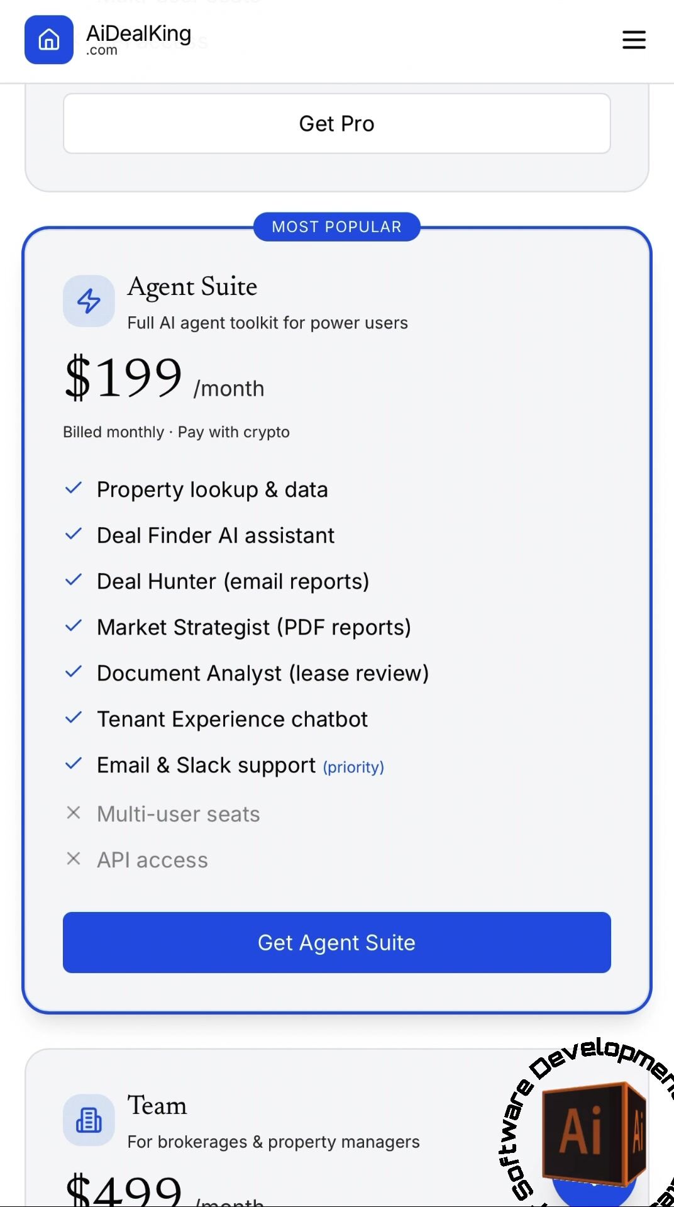
Task: Tap the Most Popular badge
Action: click(x=336, y=226)
